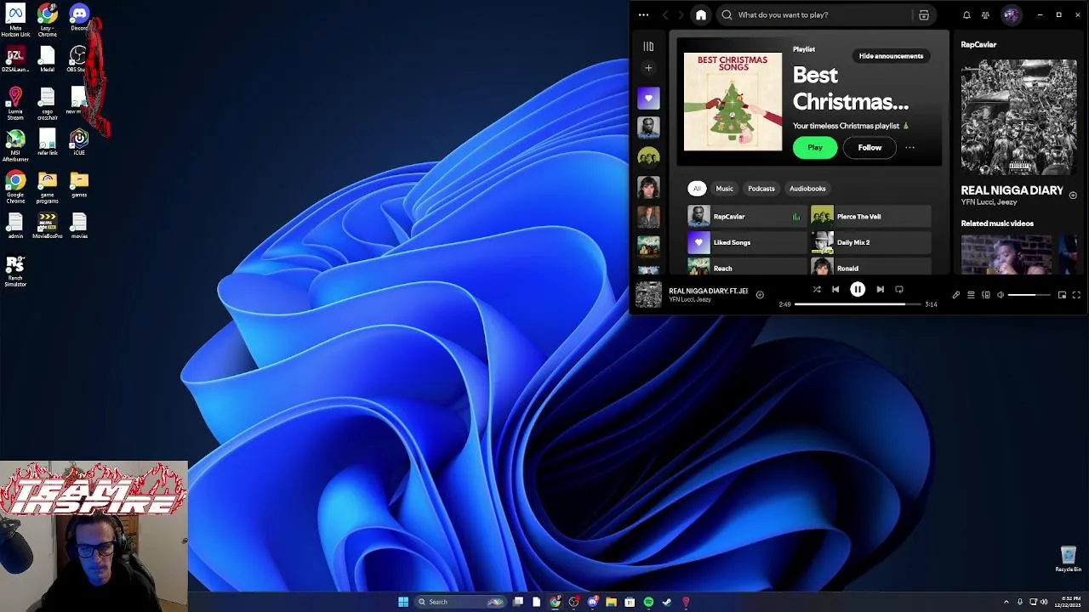Open more options dots beside Follow
Image resolution: width=1089 pixels, height=612 pixels.
click(909, 147)
